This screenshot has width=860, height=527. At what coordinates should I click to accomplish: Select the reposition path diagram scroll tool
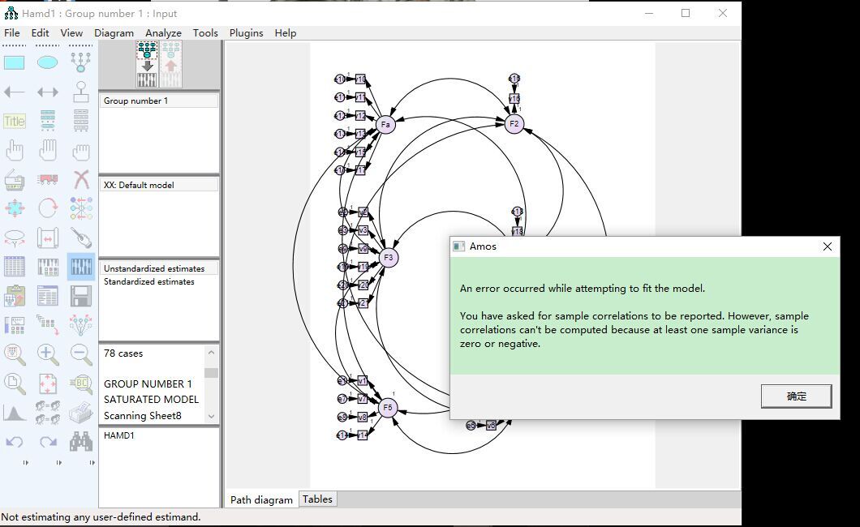[48, 238]
